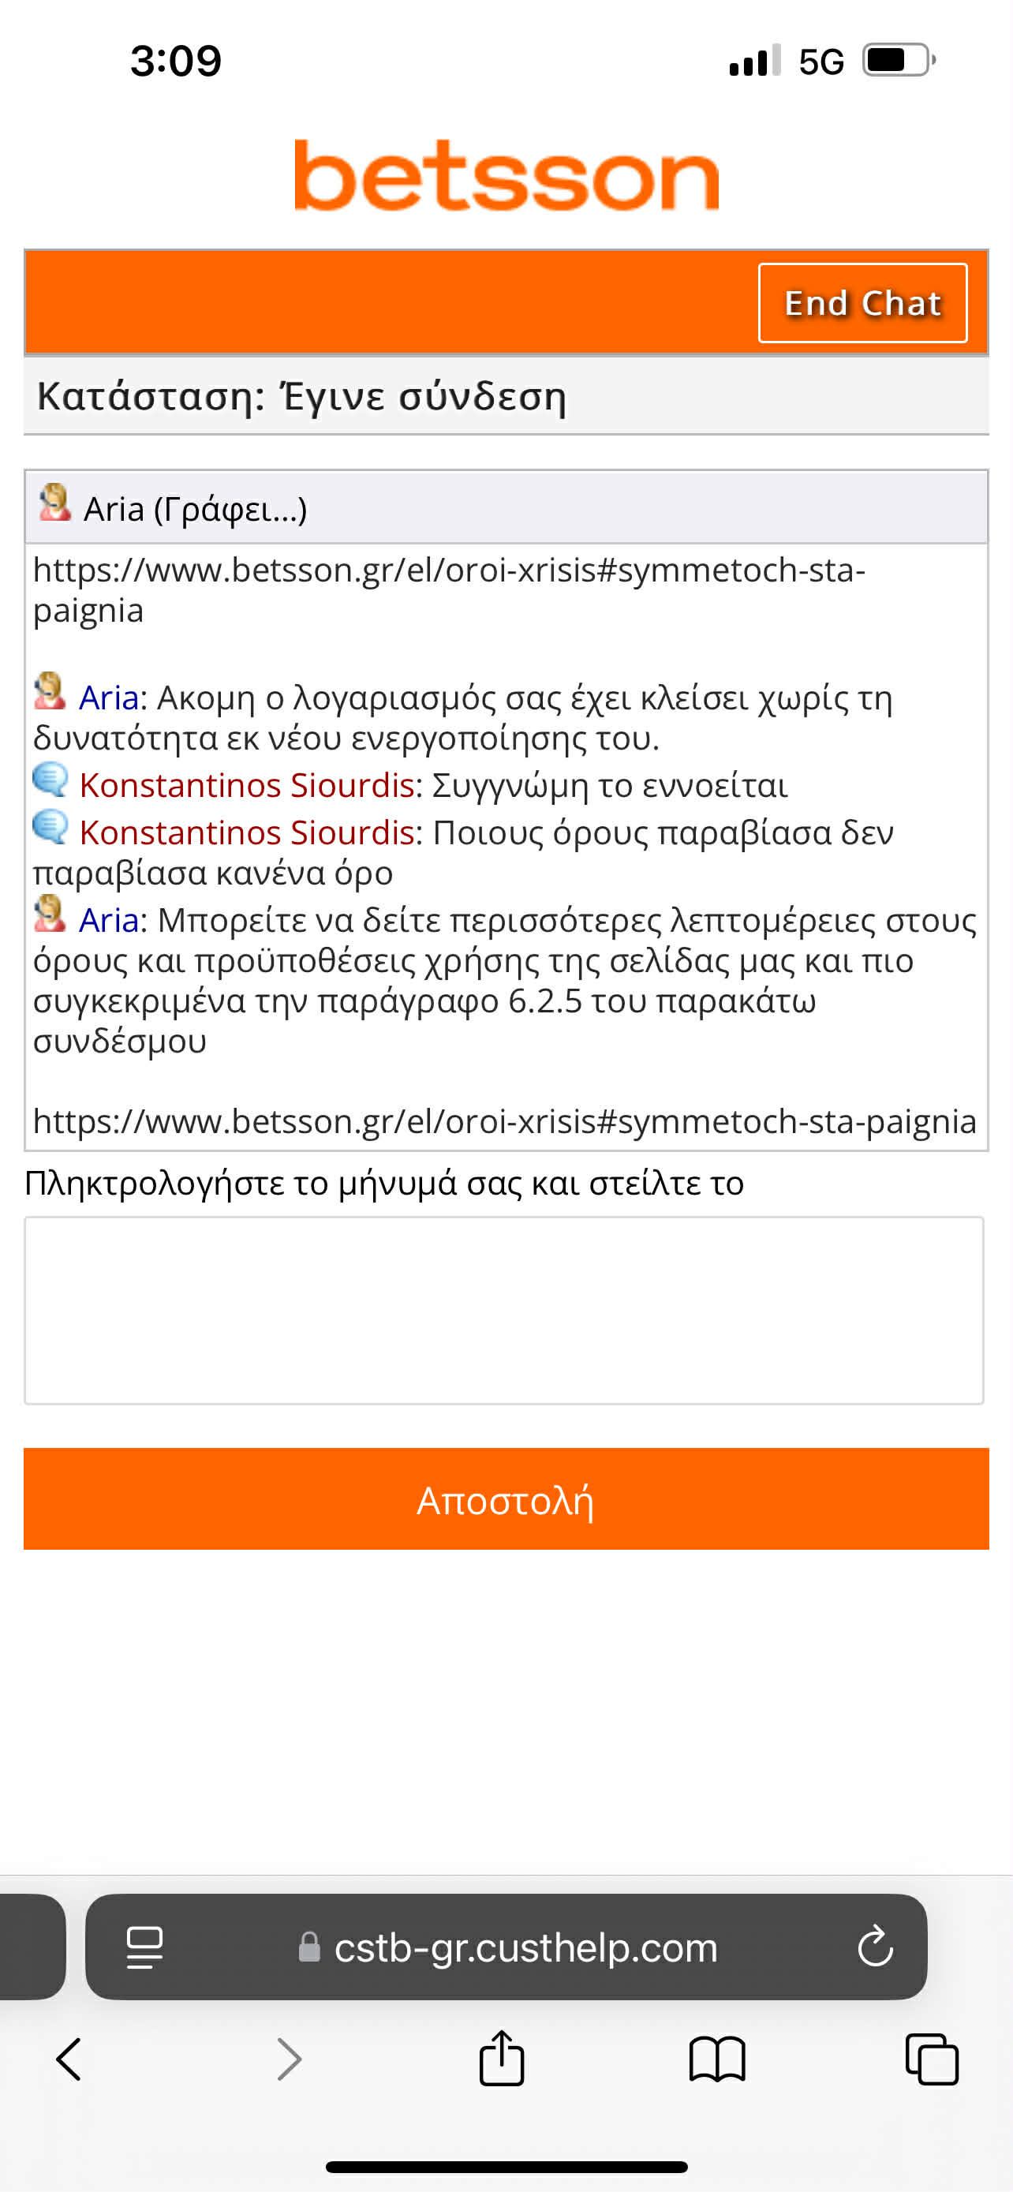Viewport: 1013px width, 2192px height.
Task: Open the oroi-xrisis link at top of chat
Action: (x=449, y=589)
